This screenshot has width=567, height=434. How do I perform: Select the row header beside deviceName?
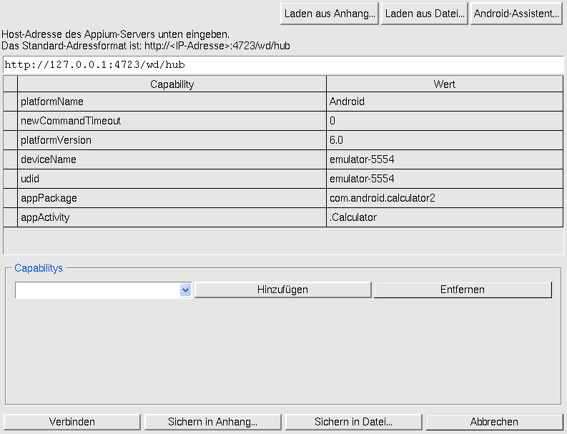[10, 159]
